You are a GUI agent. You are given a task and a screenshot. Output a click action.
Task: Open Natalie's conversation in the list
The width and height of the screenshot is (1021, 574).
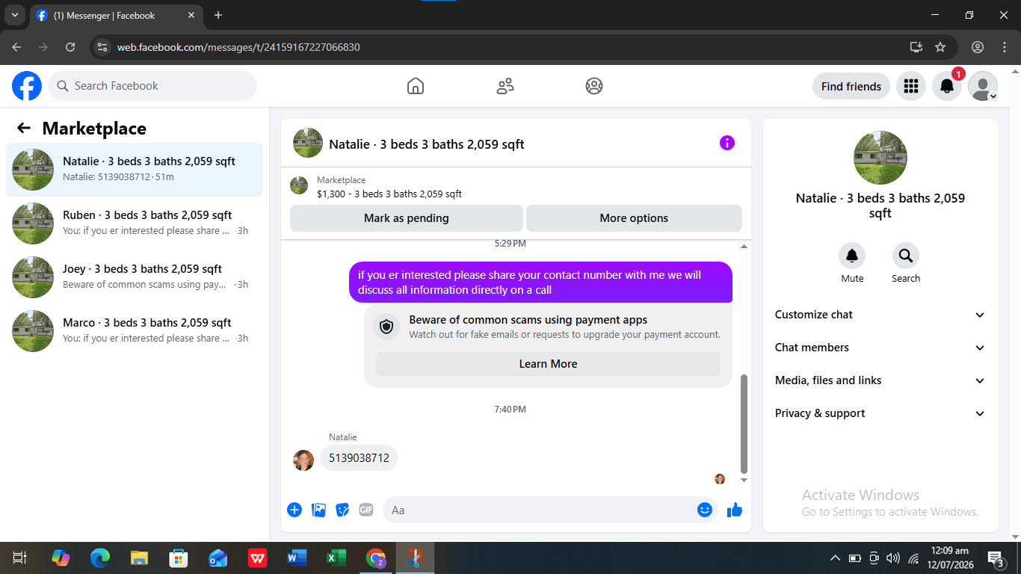(x=135, y=170)
